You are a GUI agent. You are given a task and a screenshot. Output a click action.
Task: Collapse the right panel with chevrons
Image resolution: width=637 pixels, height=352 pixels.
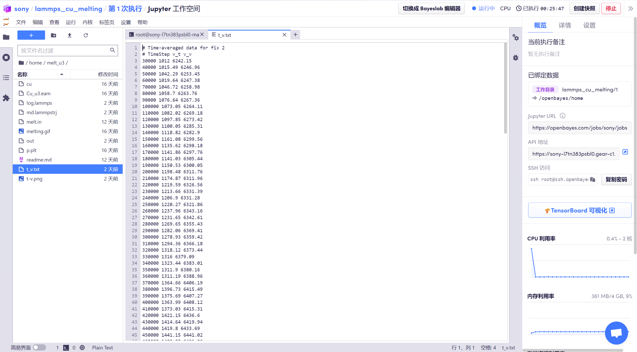click(x=630, y=8)
